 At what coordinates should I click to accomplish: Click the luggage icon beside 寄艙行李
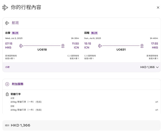coord(7,94)
